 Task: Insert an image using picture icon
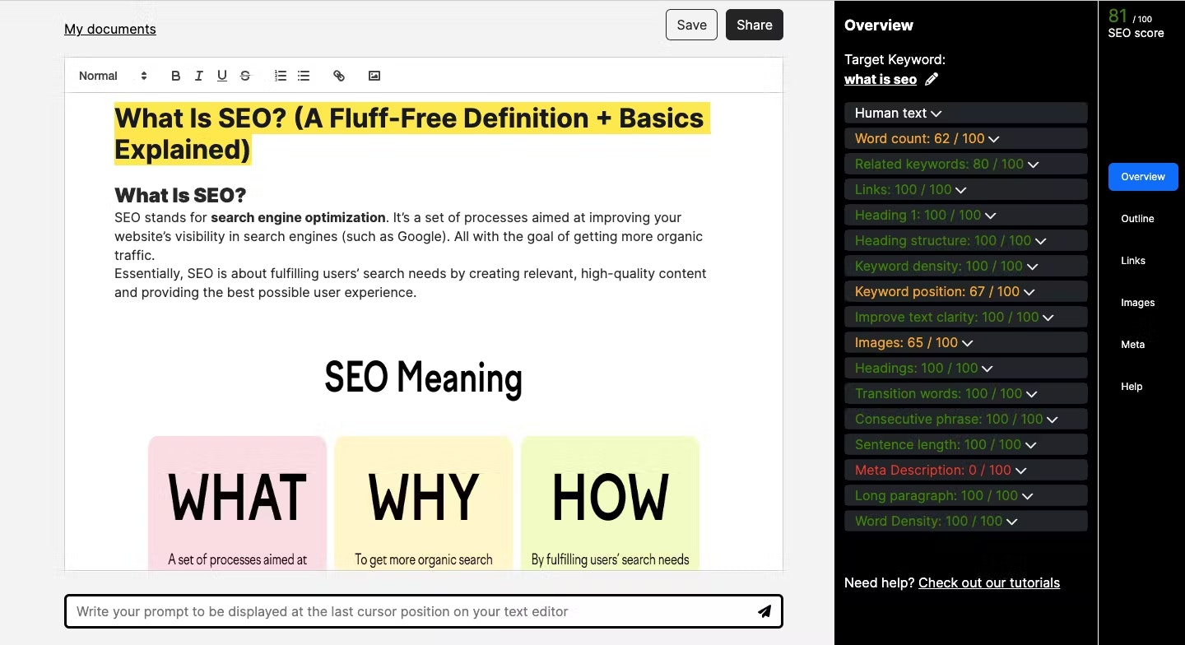point(374,76)
